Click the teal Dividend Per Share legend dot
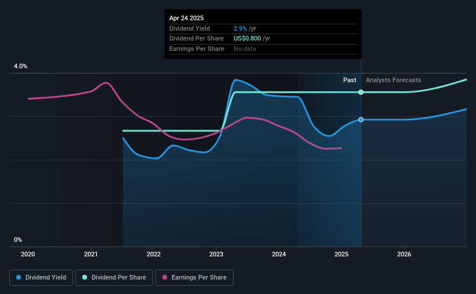Viewport: 476px width, 294px height. pos(85,277)
